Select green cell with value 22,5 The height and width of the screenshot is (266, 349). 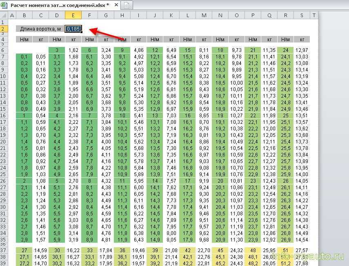pos(253,148)
